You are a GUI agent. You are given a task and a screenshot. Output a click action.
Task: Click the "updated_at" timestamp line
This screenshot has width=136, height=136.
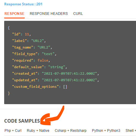point(55,80)
